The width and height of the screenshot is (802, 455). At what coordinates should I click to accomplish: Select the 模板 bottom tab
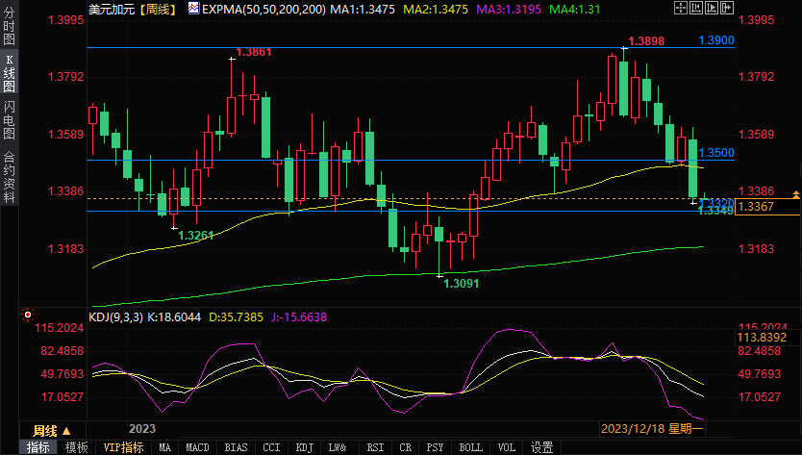coord(77,447)
